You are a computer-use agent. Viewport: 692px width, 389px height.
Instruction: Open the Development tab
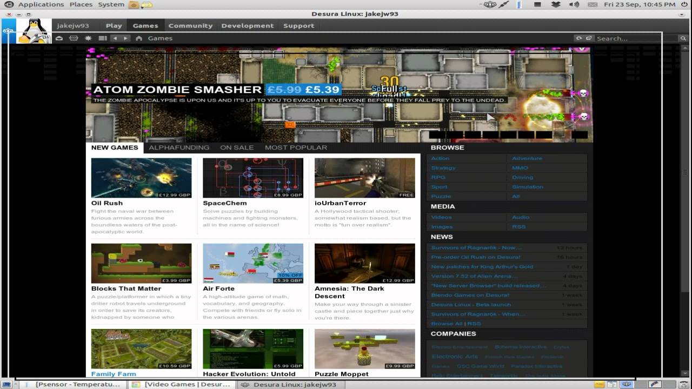tap(248, 25)
